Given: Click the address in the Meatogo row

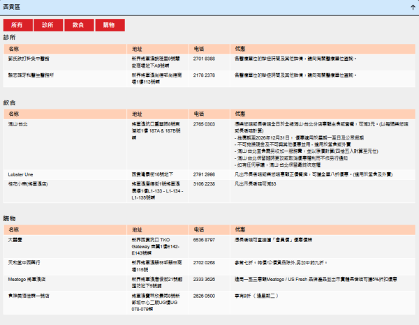Looking at the screenshot, I should point(157,282).
